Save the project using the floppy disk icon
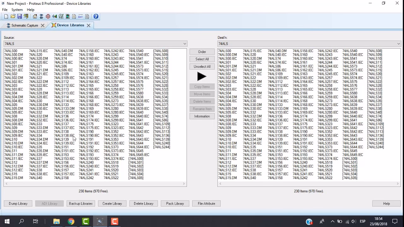 tap(20, 16)
